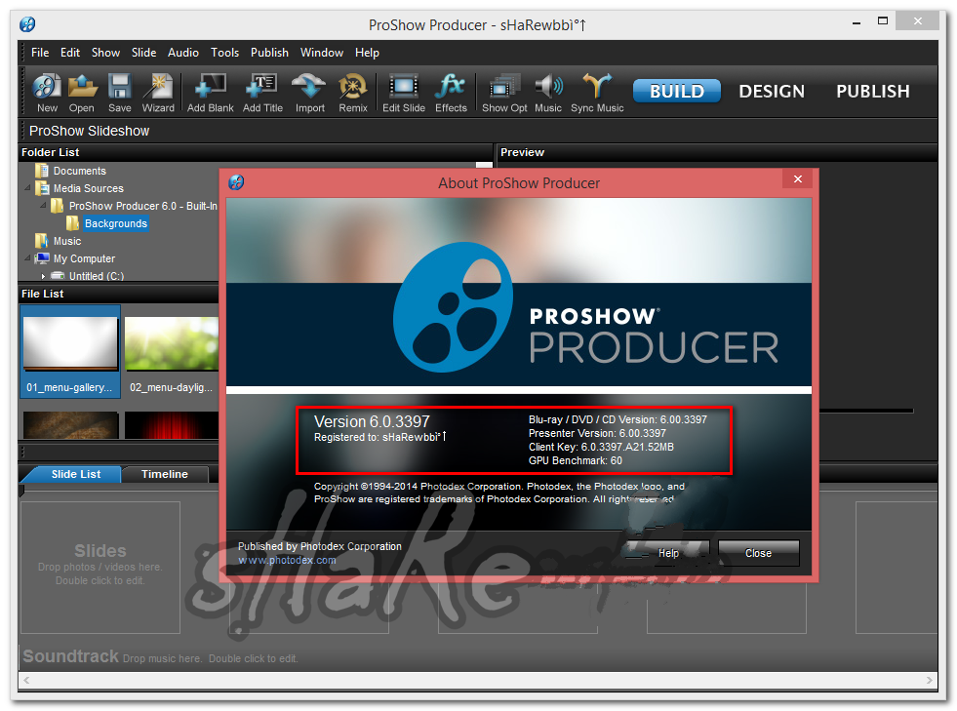Select the Documents folder icon
957x711 pixels.
(x=42, y=171)
